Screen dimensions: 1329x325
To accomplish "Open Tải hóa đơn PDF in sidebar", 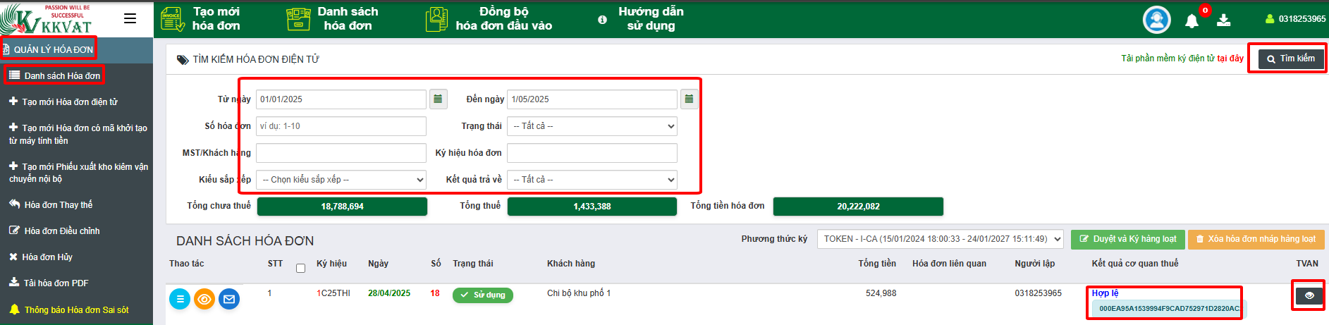I will 49,283.
